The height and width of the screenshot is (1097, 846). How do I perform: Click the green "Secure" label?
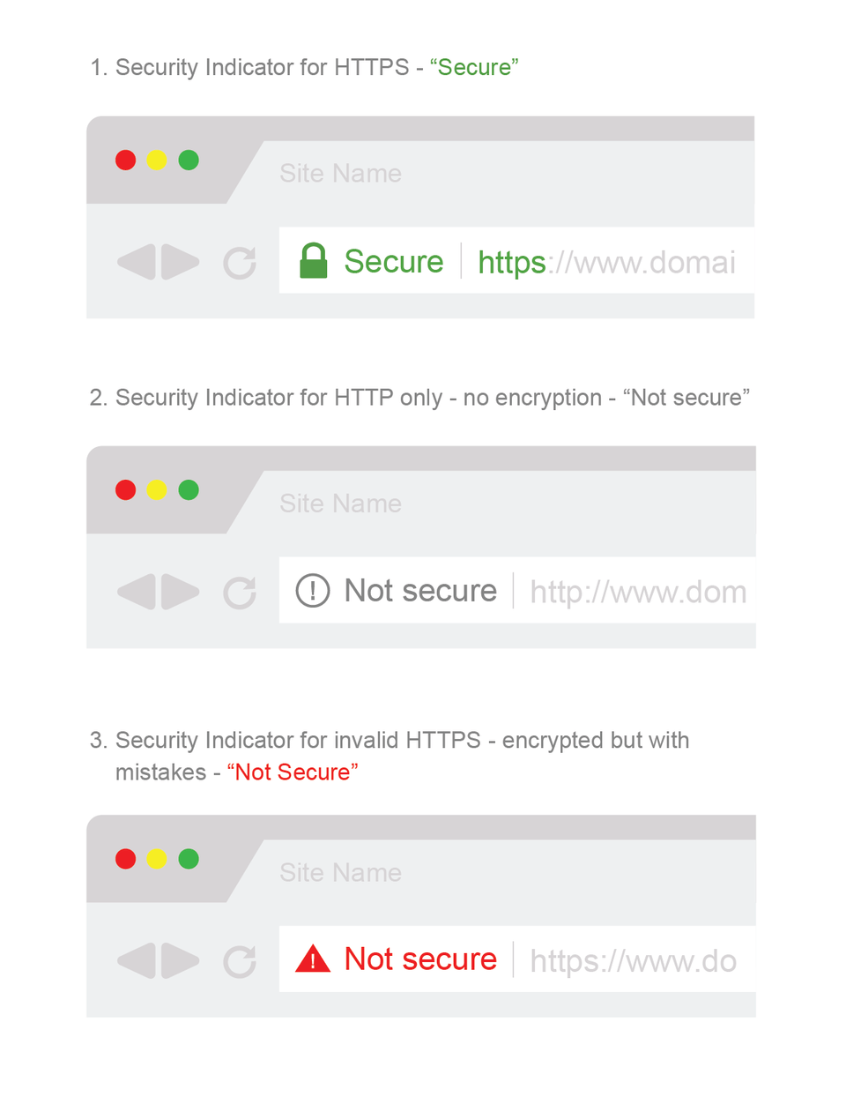pyautogui.click(x=393, y=262)
